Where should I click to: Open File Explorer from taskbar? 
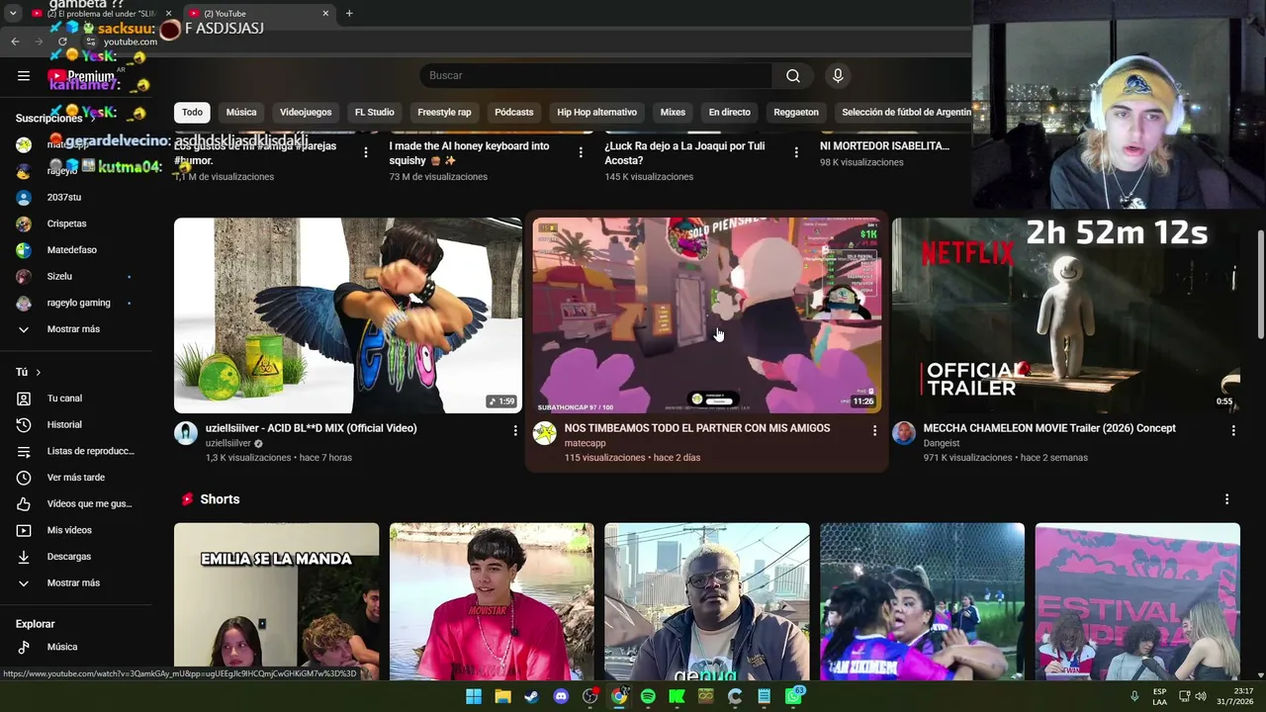(x=502, y=696)
